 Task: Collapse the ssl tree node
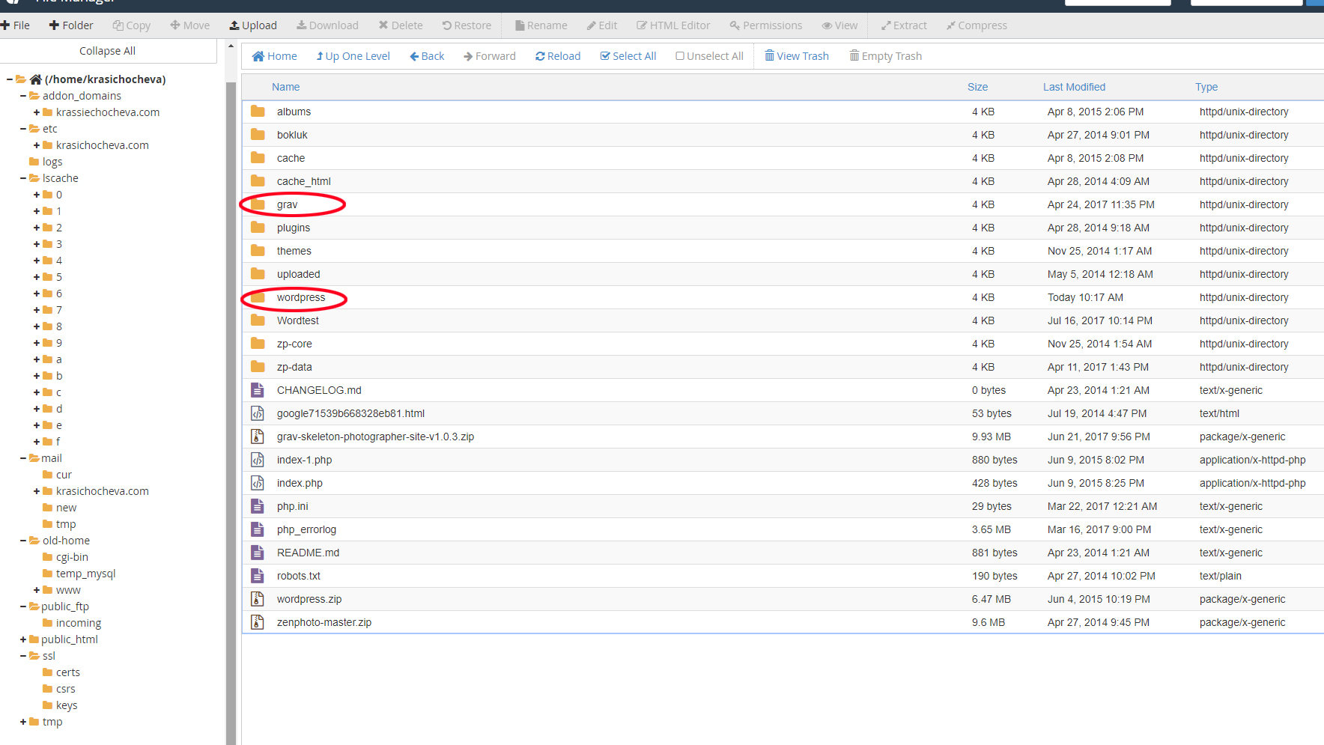tap(23, 656)
